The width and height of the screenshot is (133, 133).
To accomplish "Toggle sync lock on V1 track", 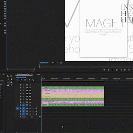I will pos(27,105).
